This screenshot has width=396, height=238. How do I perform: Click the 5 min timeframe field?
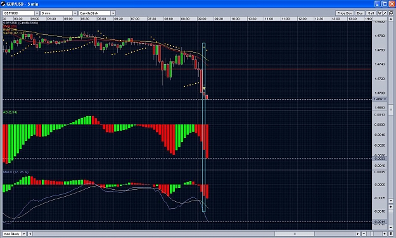[57, 13]
